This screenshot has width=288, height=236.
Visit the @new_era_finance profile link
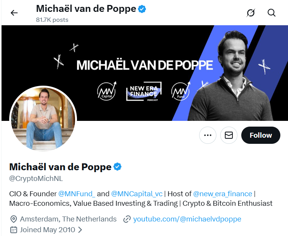223,194
